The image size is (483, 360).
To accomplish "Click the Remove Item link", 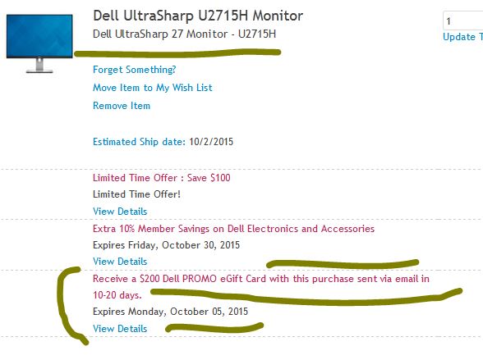I will (122, 106).
